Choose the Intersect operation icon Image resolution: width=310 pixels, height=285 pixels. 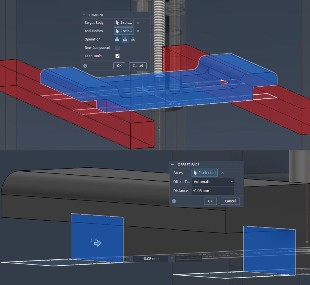click(133, 39)
